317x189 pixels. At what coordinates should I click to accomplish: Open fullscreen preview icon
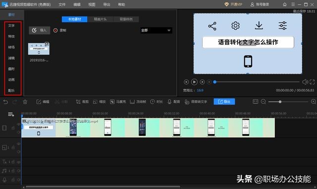click(x=312, y=82)
